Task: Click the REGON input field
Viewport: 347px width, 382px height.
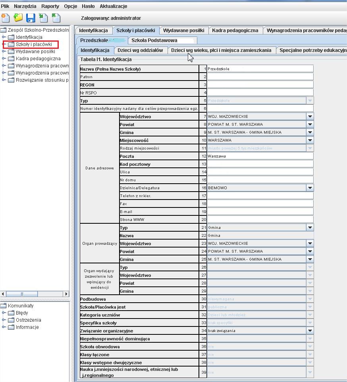Action: point(260,84)
